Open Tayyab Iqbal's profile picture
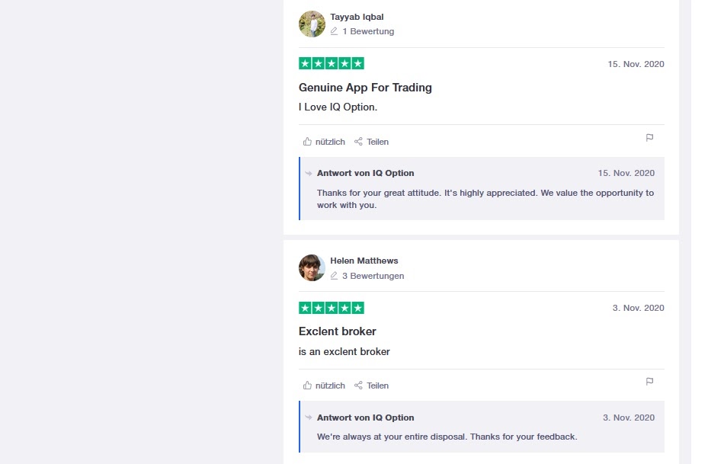Viewport: 708px width, 464px height. pos(312,24)
